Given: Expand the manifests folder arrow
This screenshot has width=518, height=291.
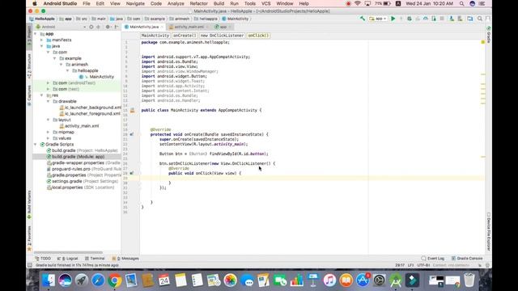Looking at the screenshot, I should (x=42, y=40).
